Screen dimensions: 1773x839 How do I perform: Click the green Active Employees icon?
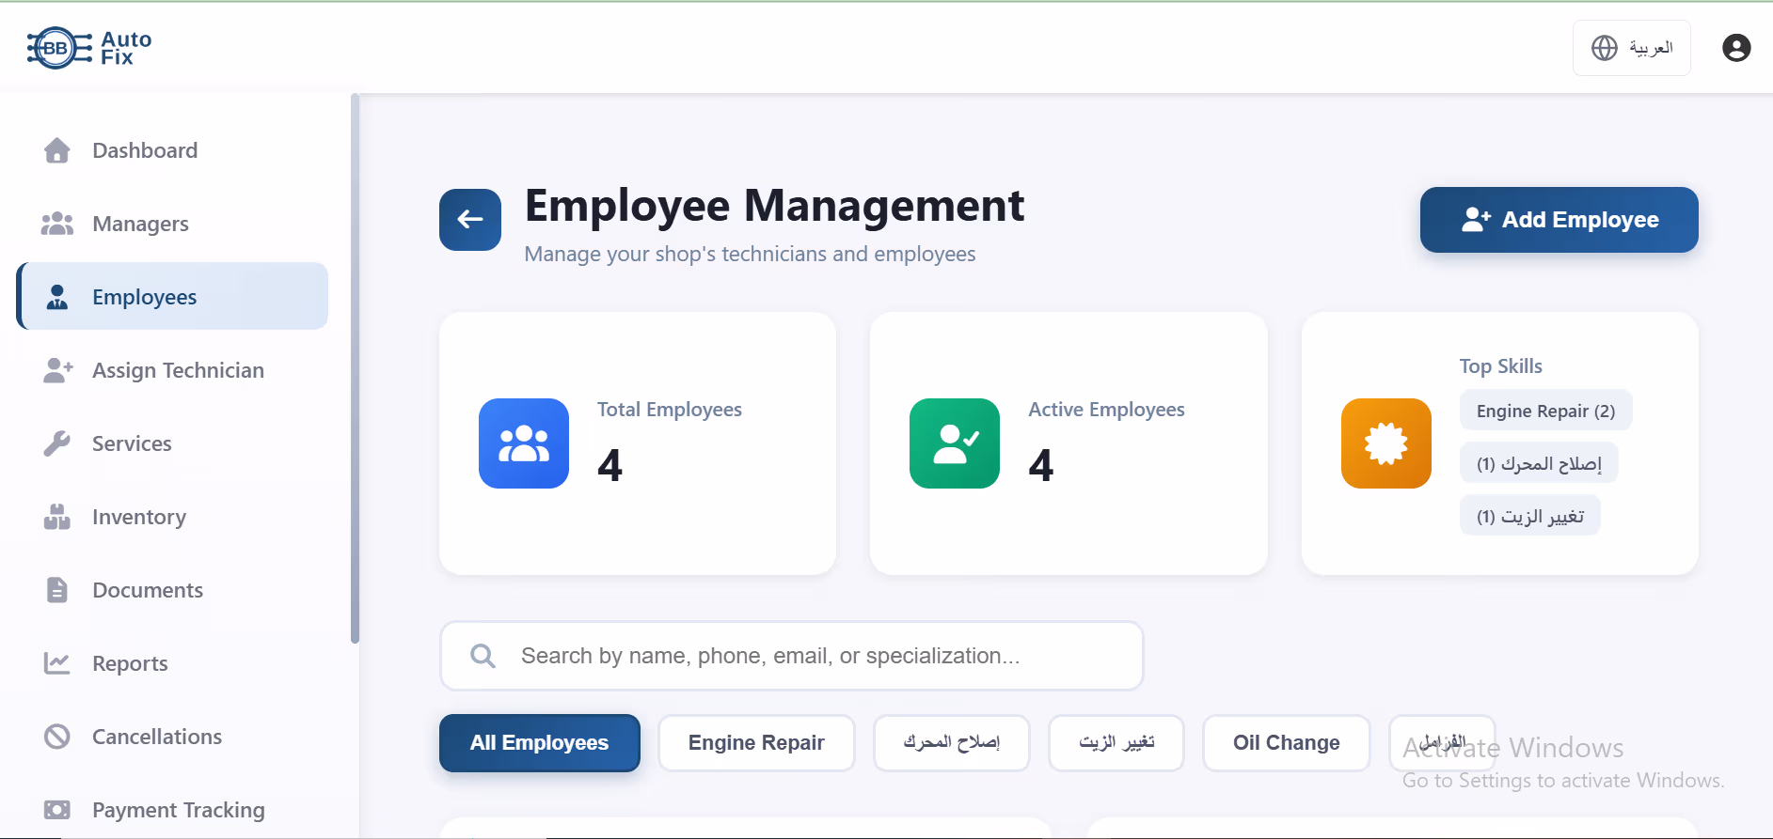(x=955, y=443)
